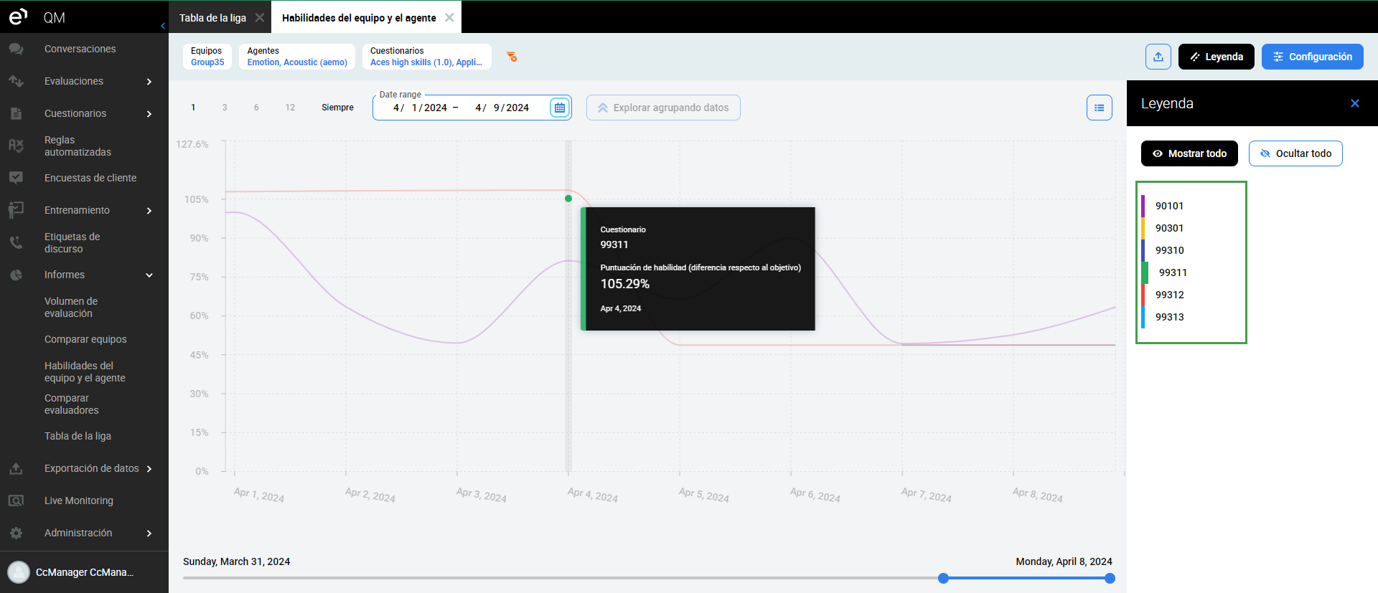Image resolution: width=1378 pixels, height=593 pixels.
Task: Click the start date input field
Action: coord(420,108)
